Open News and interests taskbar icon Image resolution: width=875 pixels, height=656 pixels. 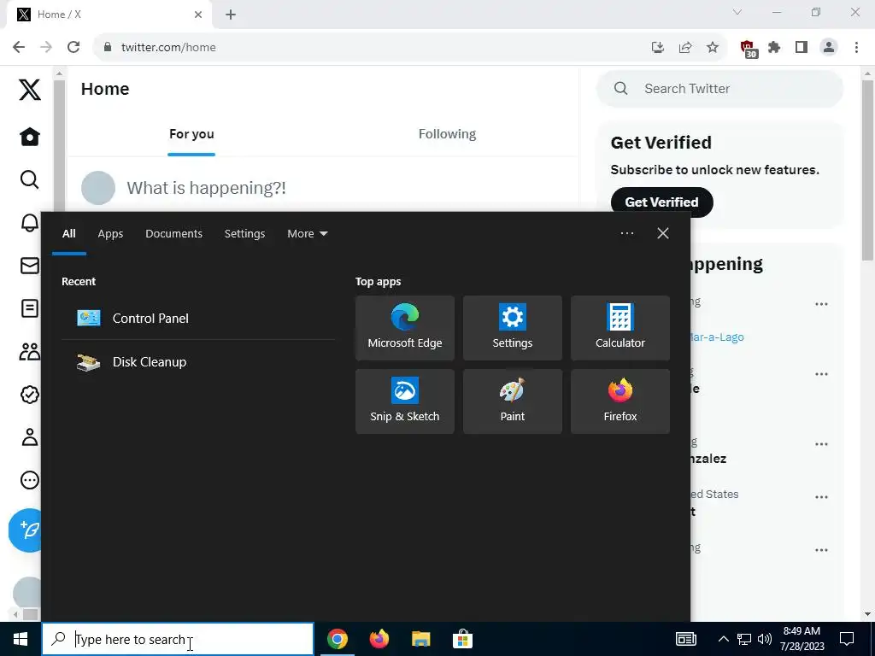(x=686, y=639)
